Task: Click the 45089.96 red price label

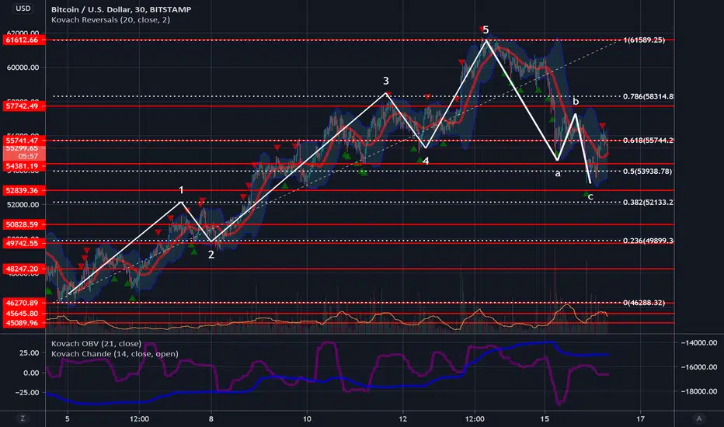Action: 23,323
